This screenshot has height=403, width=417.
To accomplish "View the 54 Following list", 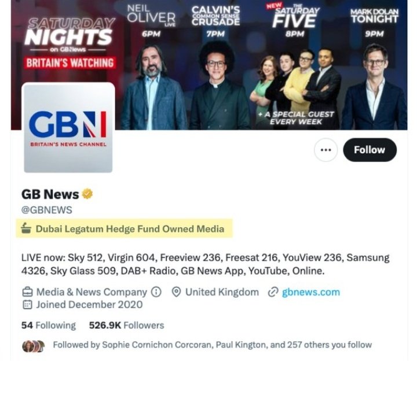I will [49, 325].
